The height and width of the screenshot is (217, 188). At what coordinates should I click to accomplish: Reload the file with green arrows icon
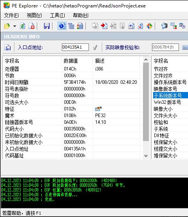(23, 26)
